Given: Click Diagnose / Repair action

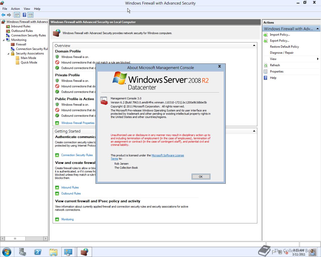Looking at the screenshot, I should click(x=282, y=53).
